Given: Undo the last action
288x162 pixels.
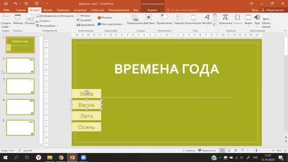Looking at the screenshot, I should (15, 4).
